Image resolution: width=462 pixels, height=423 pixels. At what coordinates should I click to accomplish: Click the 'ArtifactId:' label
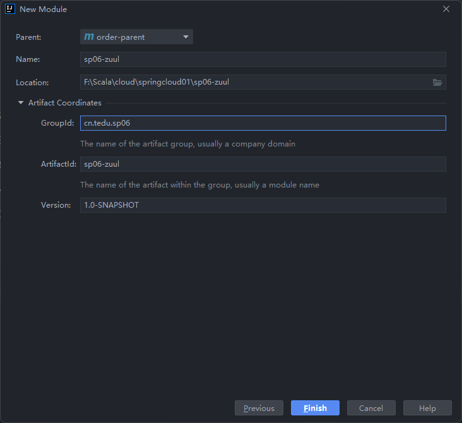coord(59,164)
